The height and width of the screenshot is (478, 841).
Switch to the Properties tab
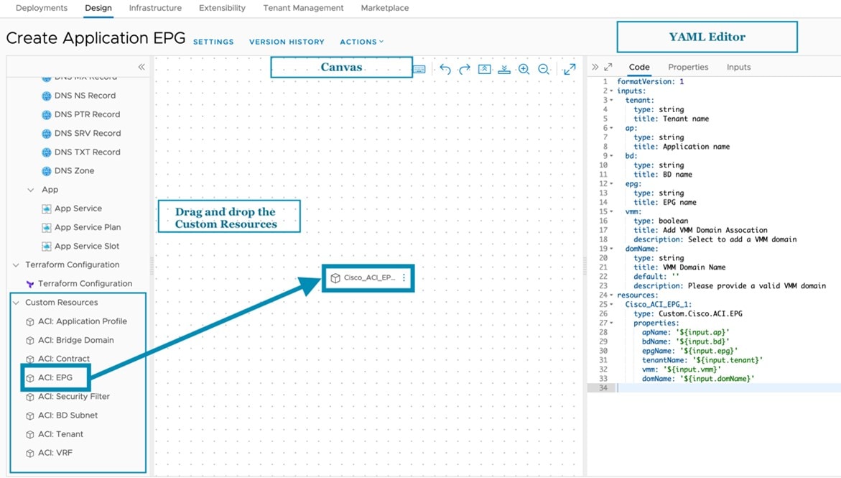point(688,67)
